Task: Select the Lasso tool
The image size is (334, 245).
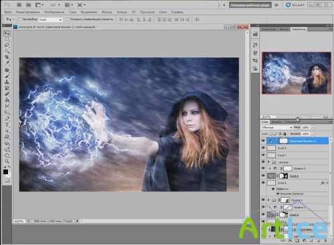Action: point(7,45)
